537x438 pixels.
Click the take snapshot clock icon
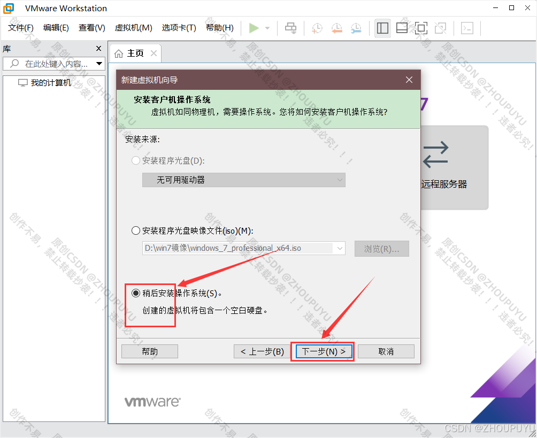coord(317,28)
